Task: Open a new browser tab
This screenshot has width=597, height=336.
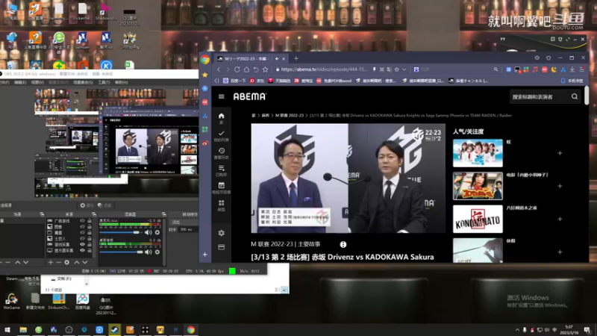Action: coord(296,59)
